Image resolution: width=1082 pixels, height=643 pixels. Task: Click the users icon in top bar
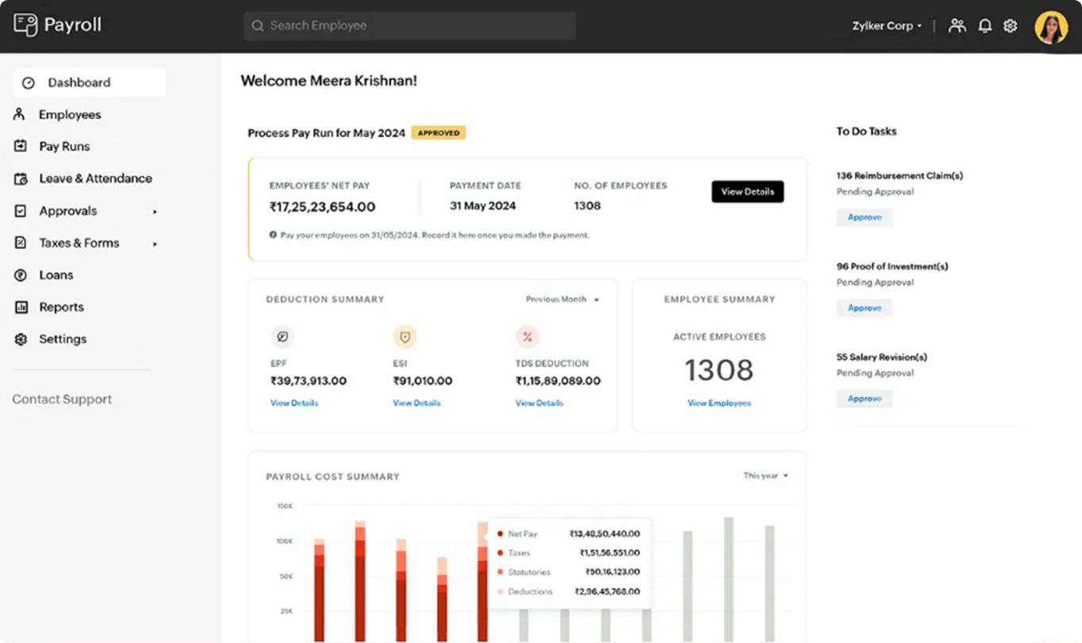[957, 26]
